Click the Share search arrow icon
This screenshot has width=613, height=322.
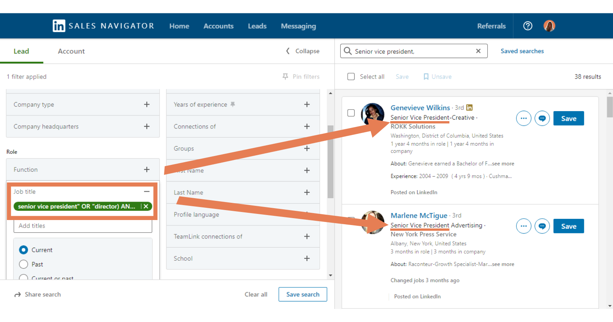tap(18, 294)
